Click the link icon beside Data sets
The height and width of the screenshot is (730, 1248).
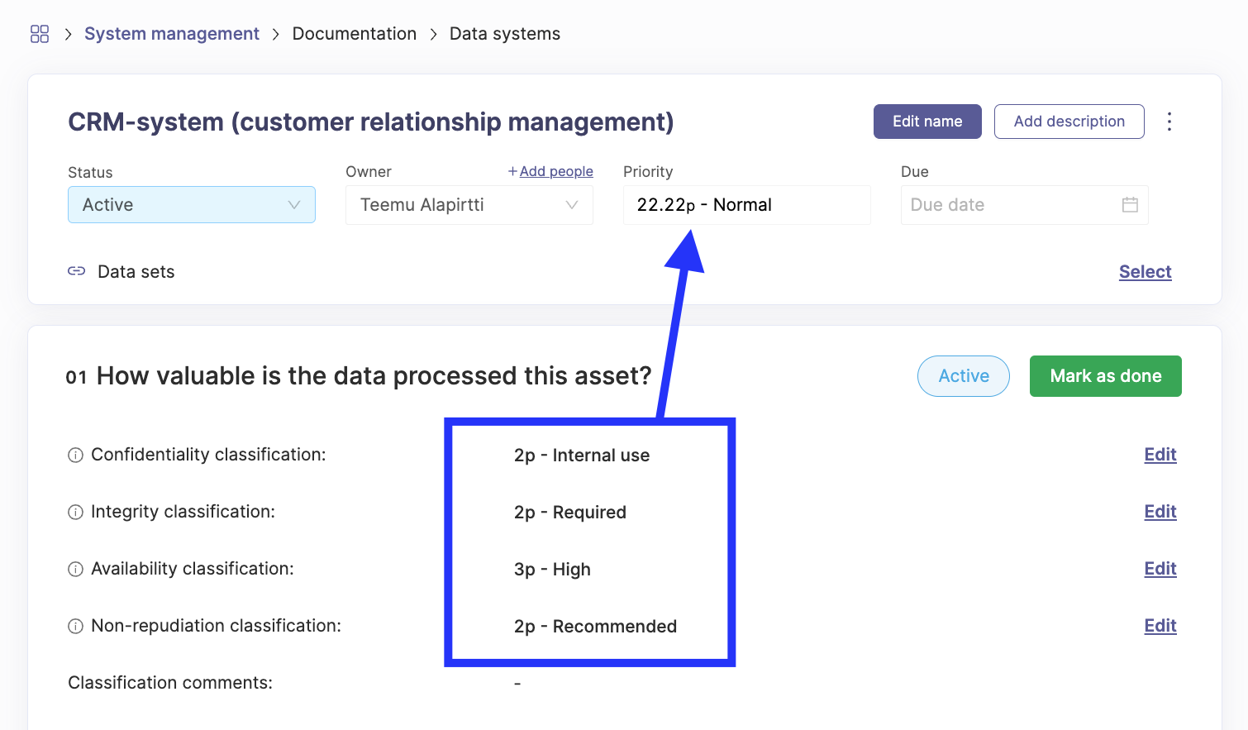[x=76, y=270]
